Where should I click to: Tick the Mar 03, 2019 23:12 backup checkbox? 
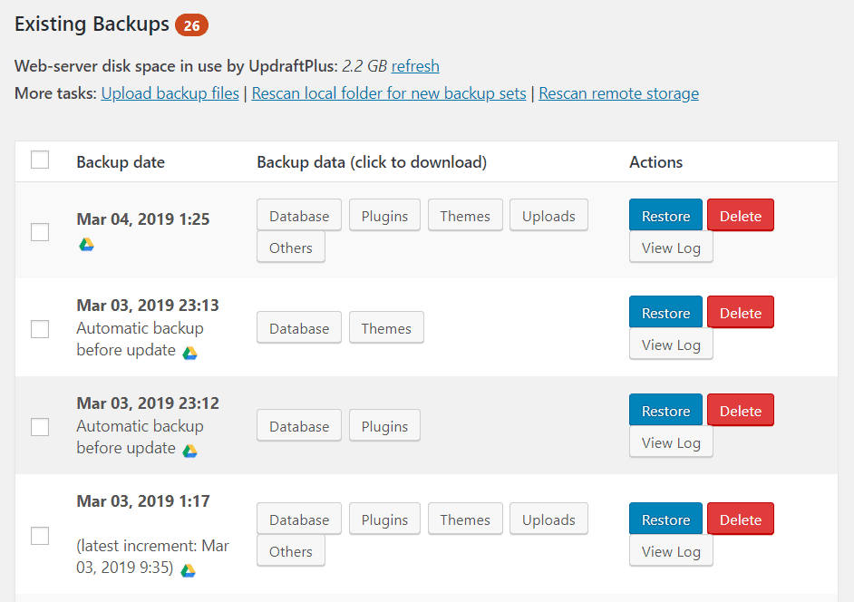[x=40, y=427]
